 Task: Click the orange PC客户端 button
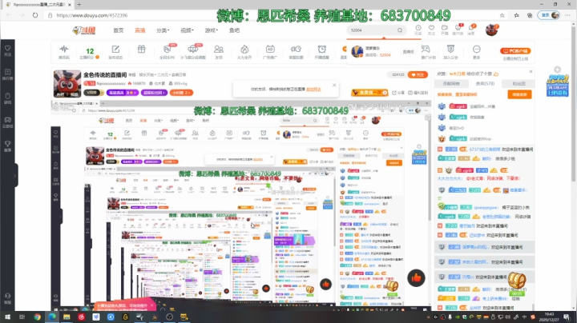click(515, 51)
